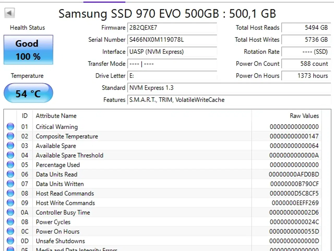The image size is (334, 251).
Task: Click the Total Host Writes value 5736 GB
Action: click(x=306, y=40)
